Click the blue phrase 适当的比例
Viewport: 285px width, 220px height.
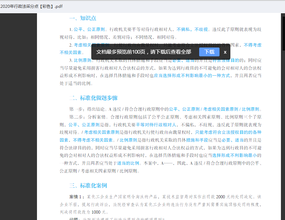tap(128, 163)
